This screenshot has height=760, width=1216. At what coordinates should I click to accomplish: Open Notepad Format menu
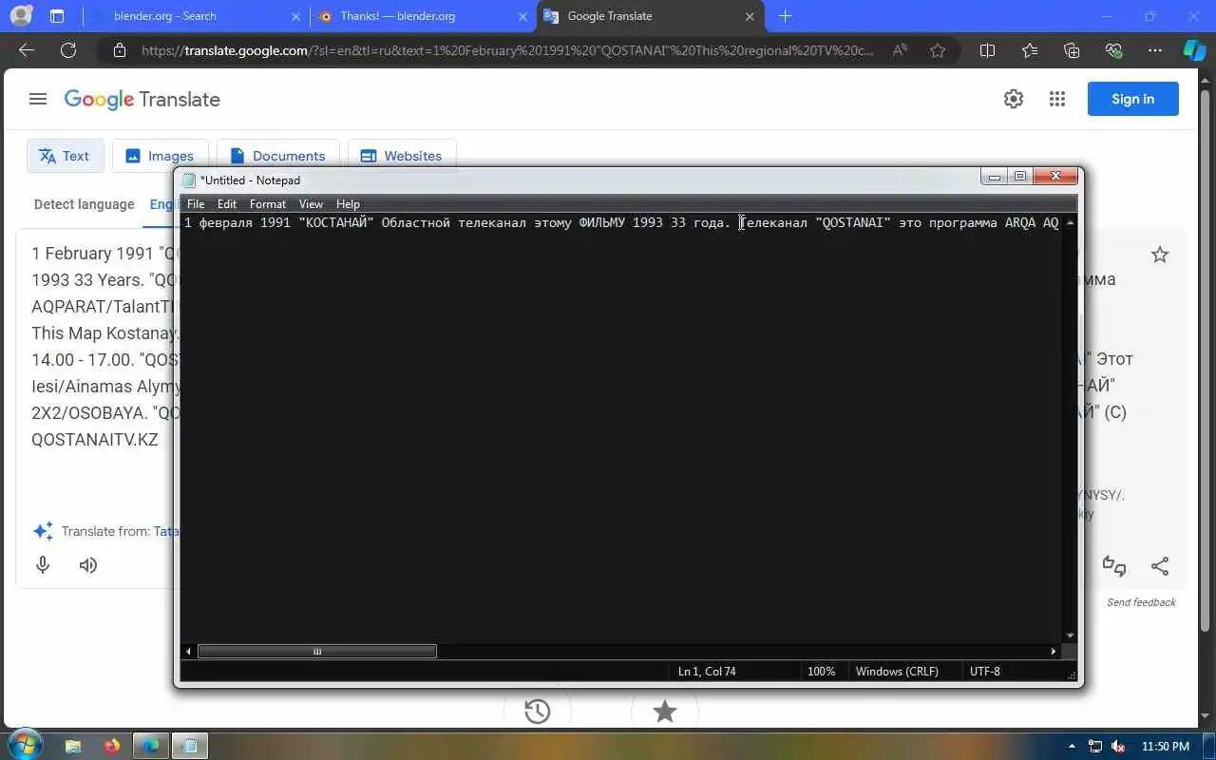pos(268,203)
